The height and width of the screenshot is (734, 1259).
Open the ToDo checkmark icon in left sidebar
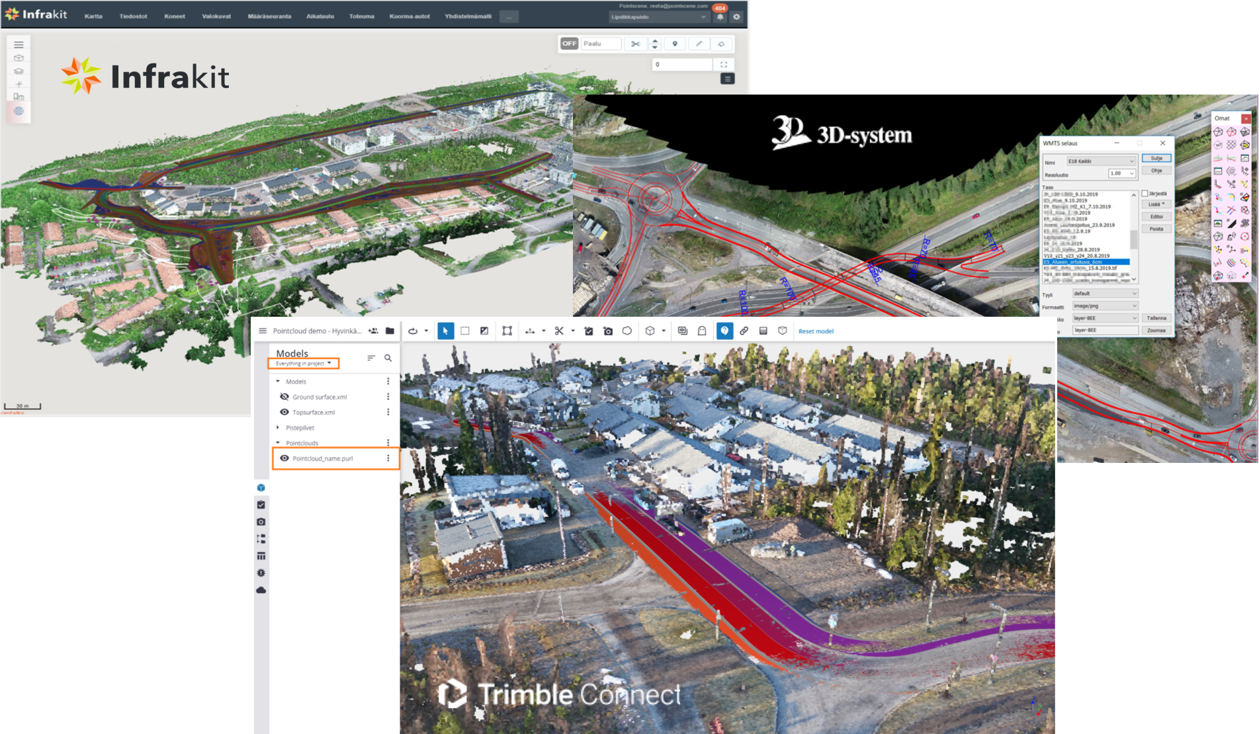click(x=261, y=505)
